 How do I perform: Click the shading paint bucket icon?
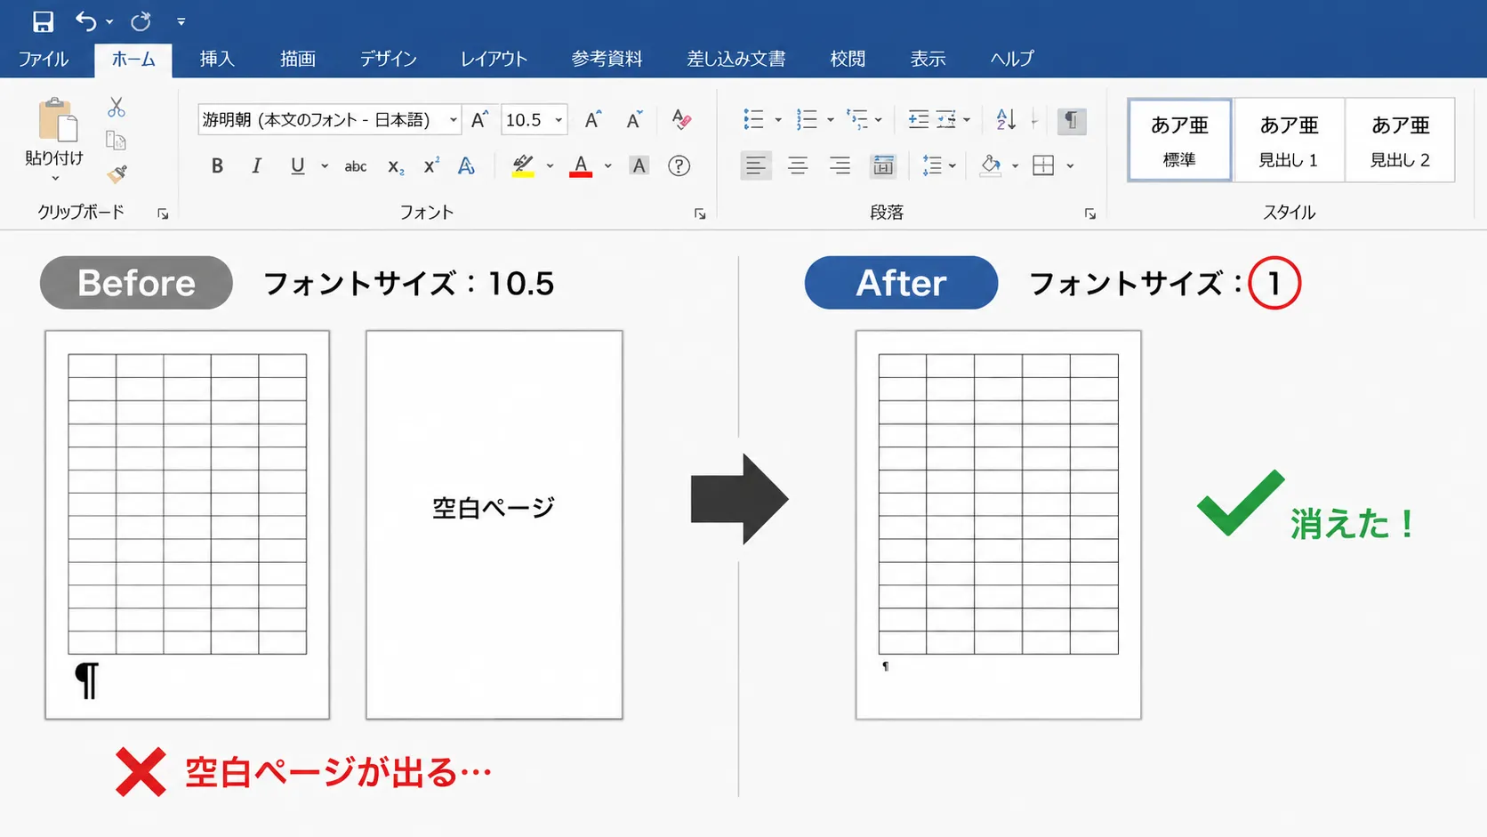pos(990,165)
